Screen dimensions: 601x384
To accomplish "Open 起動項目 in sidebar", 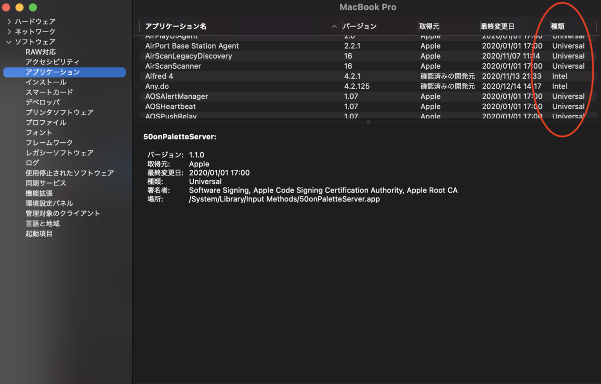I will point(39,234).
